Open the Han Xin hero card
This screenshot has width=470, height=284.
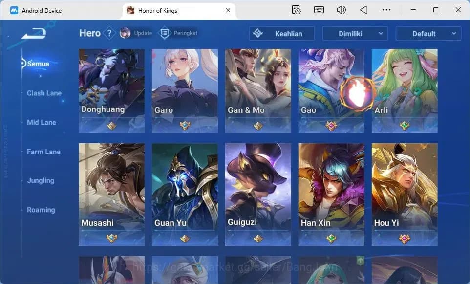(331, 195)
